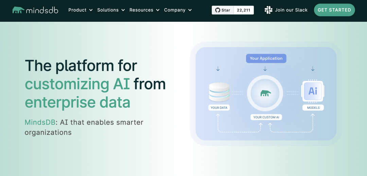Click the YOUR DATA label
The image size is (367, 176).
pos(219,108)
